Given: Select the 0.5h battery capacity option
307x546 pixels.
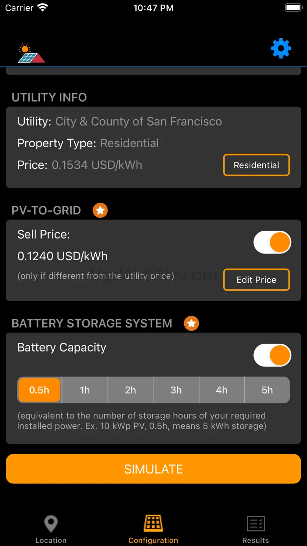Looking at the screenshot, I should coord(39,390).
